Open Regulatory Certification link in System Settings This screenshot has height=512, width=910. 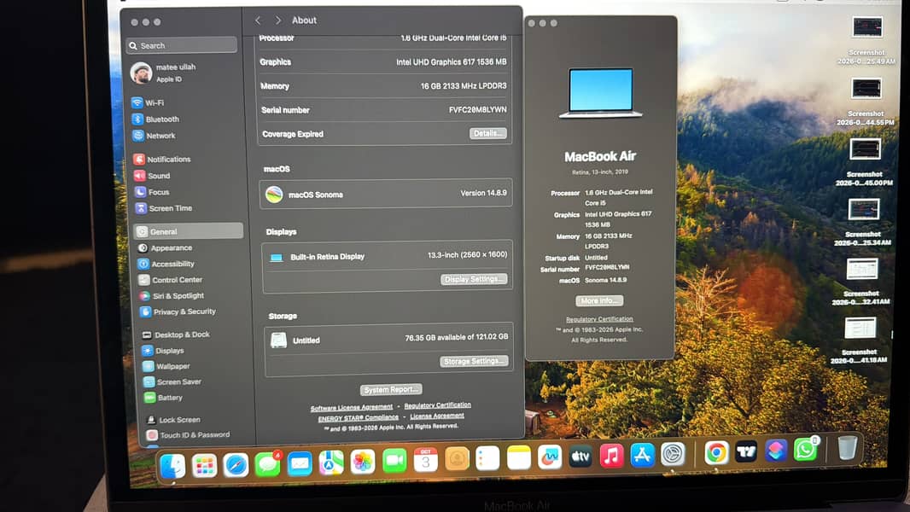(438, 405)
